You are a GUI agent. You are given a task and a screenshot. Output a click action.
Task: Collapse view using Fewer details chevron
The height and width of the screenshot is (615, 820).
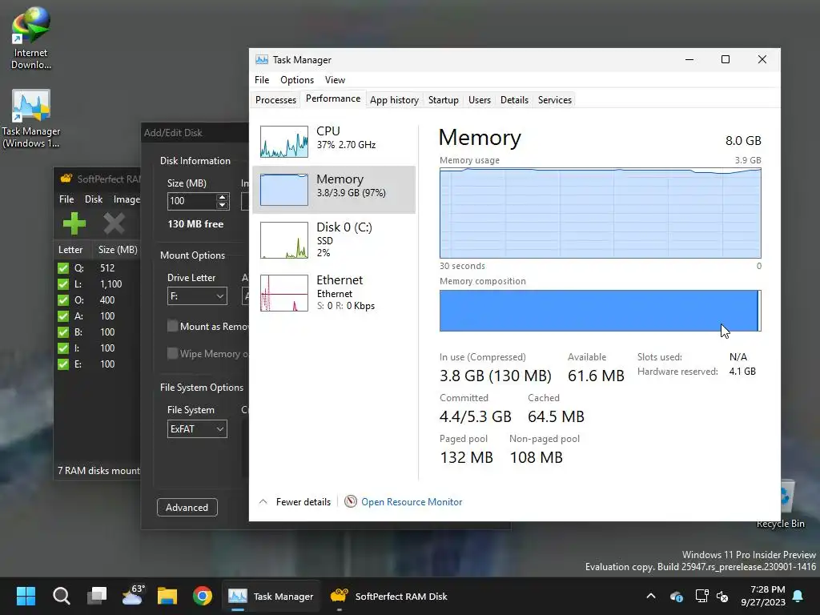263,501
